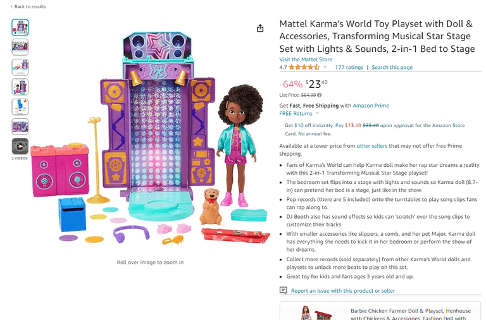Screen dimensions: 486x320
Task: Select the third product thumbnail
Action: point(20,67)
